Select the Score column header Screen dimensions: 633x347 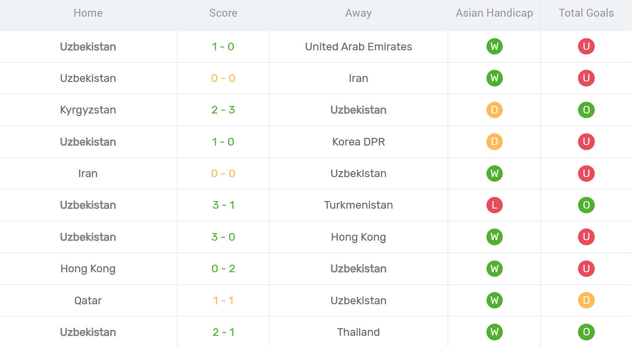(x=223, y=13)
